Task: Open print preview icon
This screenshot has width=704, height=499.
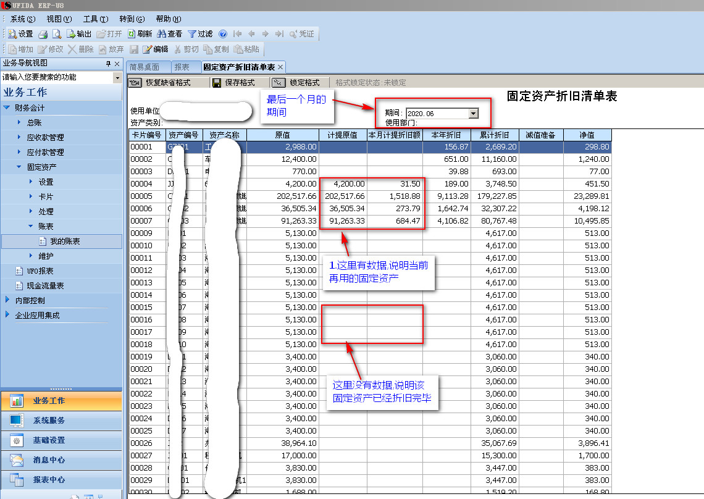Action: [x=57, y=34]
